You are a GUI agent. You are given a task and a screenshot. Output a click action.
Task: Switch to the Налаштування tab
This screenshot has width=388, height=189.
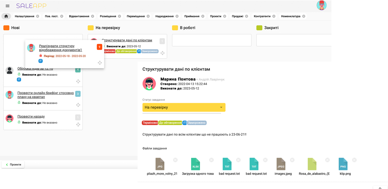(24, 16)
